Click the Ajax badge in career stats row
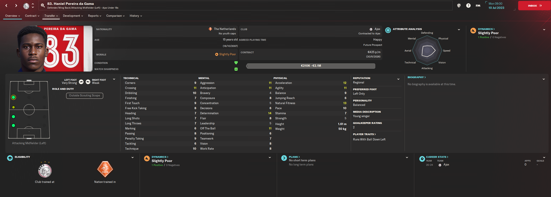 click(x=440, y=165)
